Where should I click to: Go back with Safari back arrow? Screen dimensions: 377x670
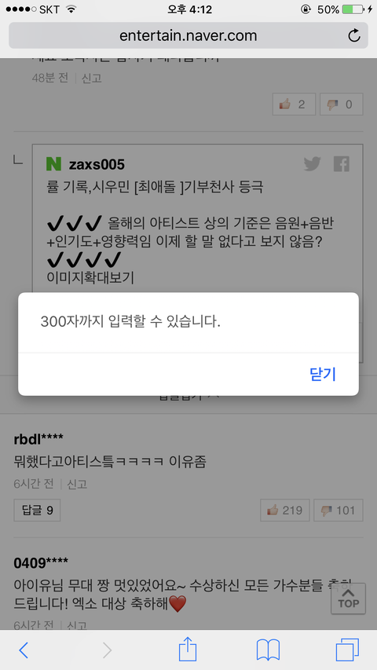click(x=24, y=650)
